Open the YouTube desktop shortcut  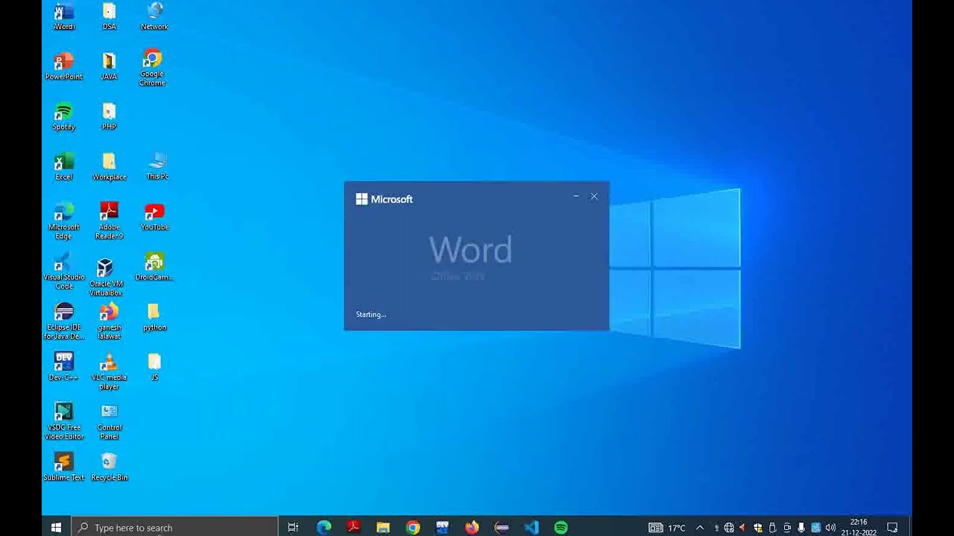pos(154,217)
